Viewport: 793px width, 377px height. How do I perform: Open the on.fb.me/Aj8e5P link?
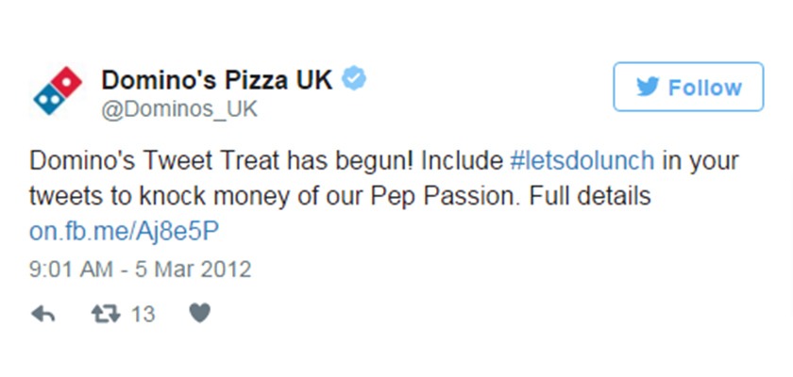pos(119,232)
